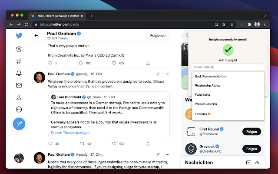Image resolution: width=278 pixels, height=174 pixels.
Task: Click Greylock avatar image
Action: tap(191, 149)
